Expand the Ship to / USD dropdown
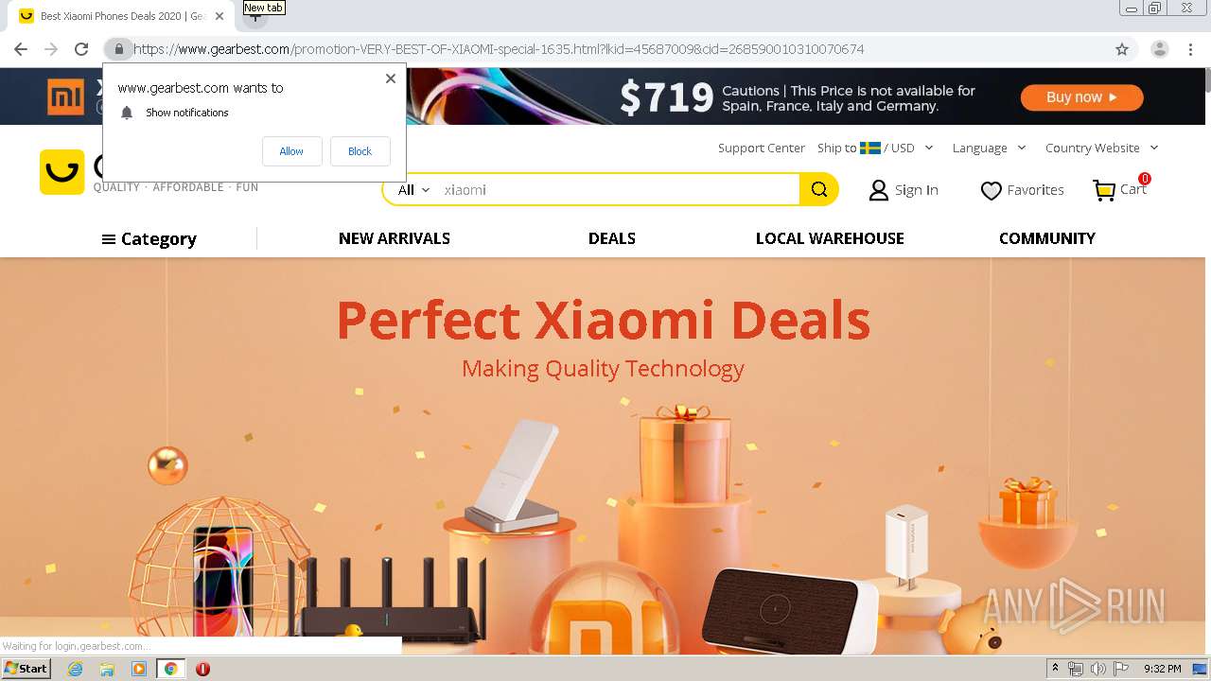 pos(875,148)
